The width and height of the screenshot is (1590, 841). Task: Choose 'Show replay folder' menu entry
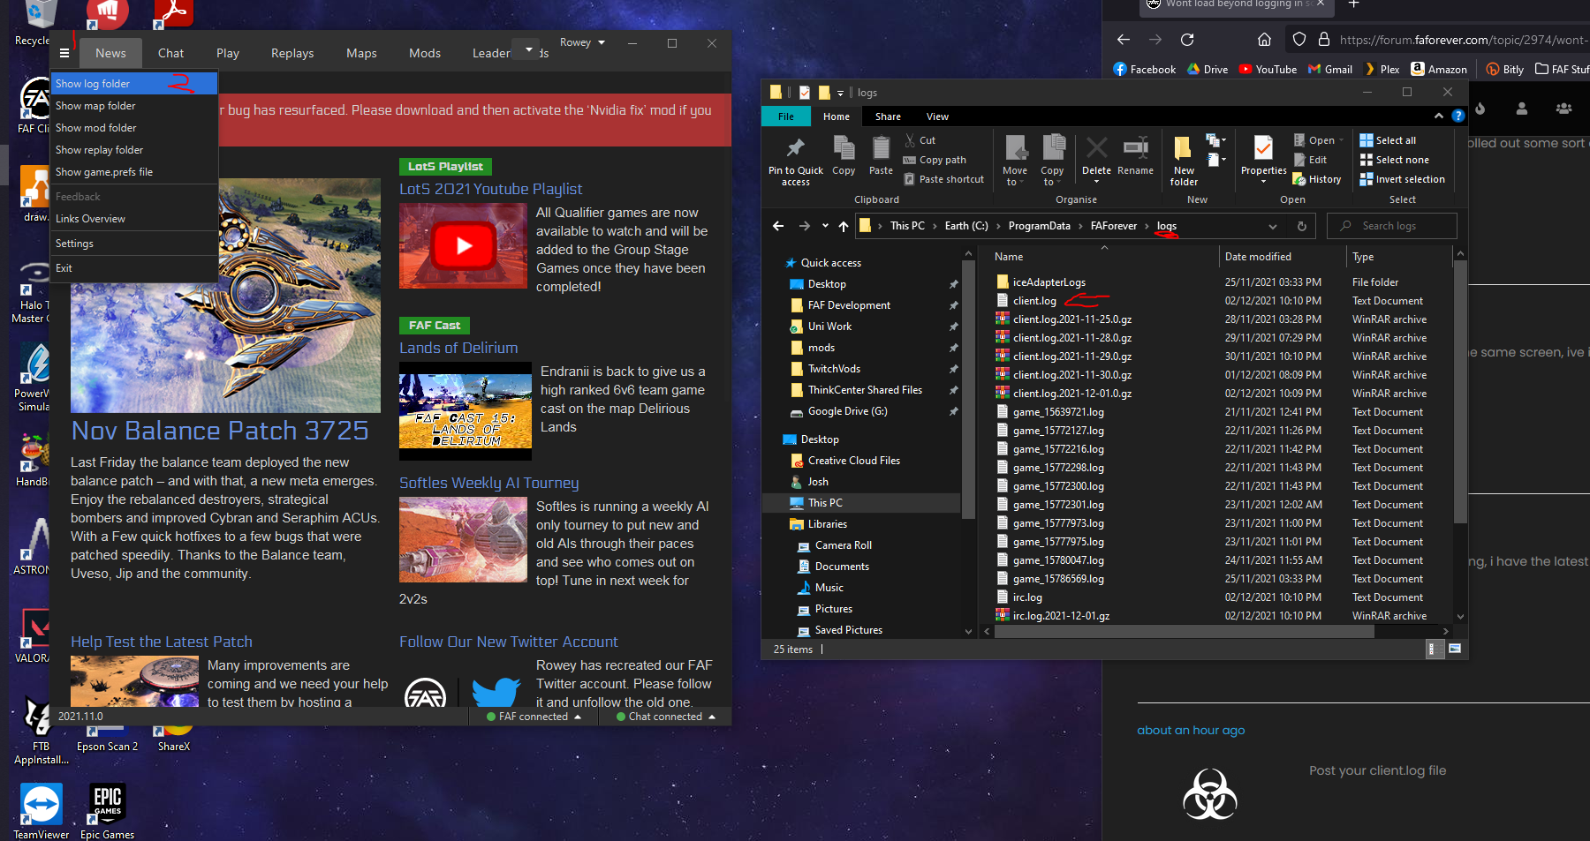point(134,150)
